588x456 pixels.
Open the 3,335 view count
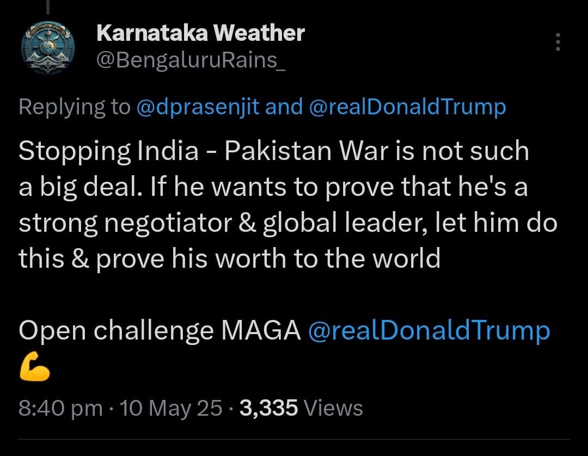click(268, 408)
